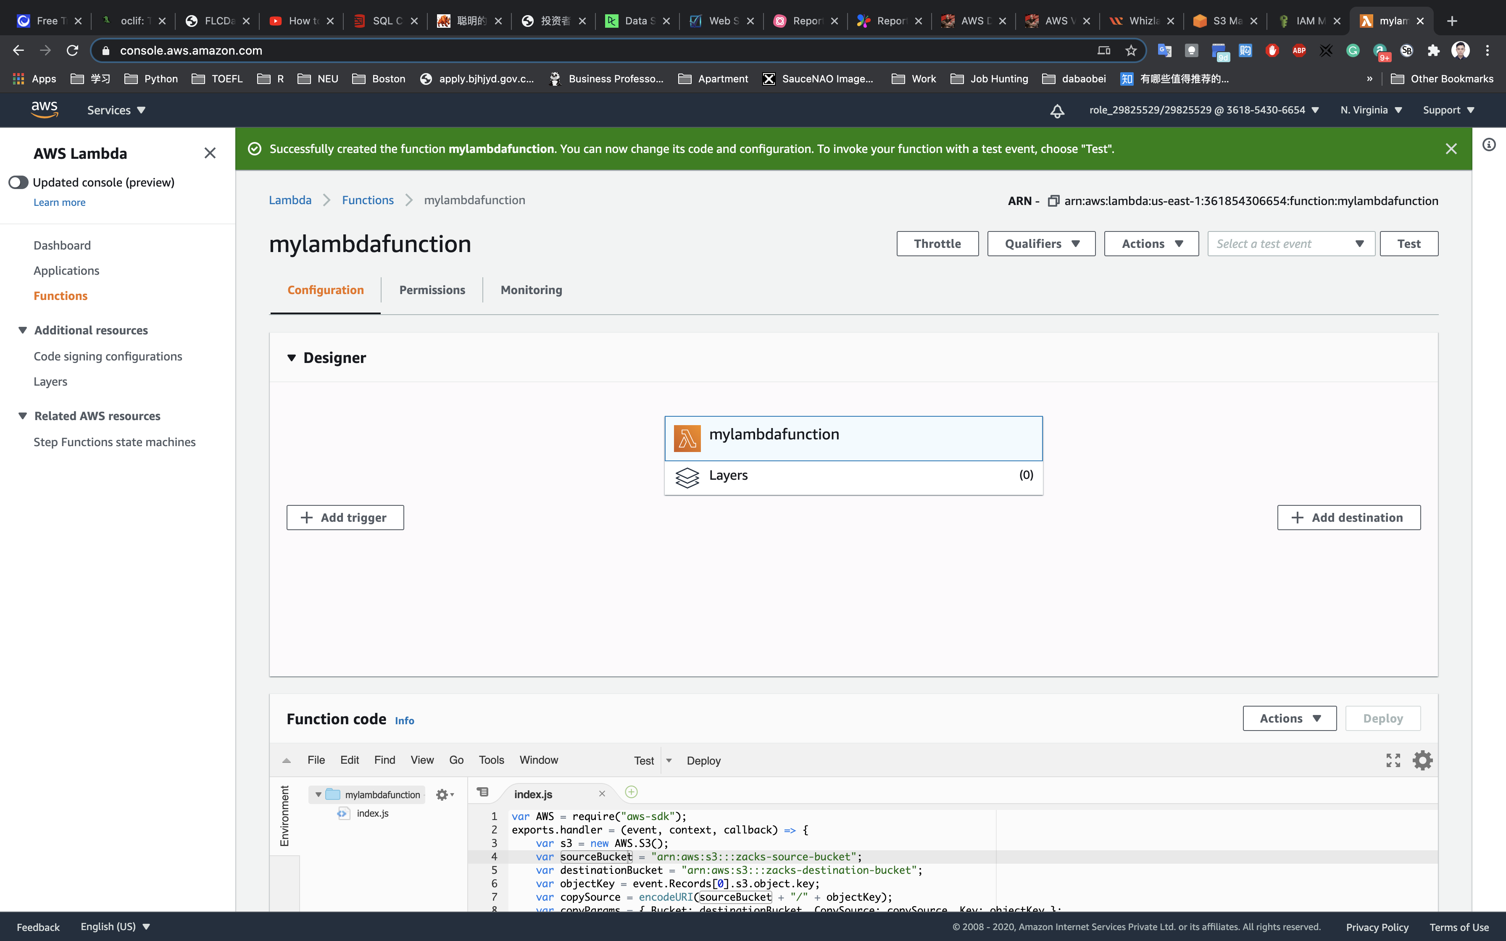The width and height of the screenshot is (1506, 941).
Task: Open the Tools menu in editor
Action: click(491, 760)
